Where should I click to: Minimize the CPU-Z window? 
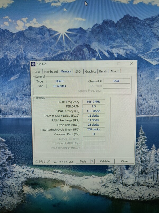tap(106, 64)
